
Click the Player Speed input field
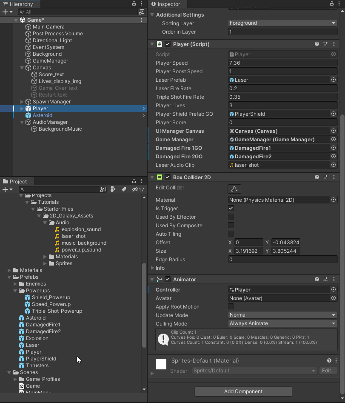282,63
